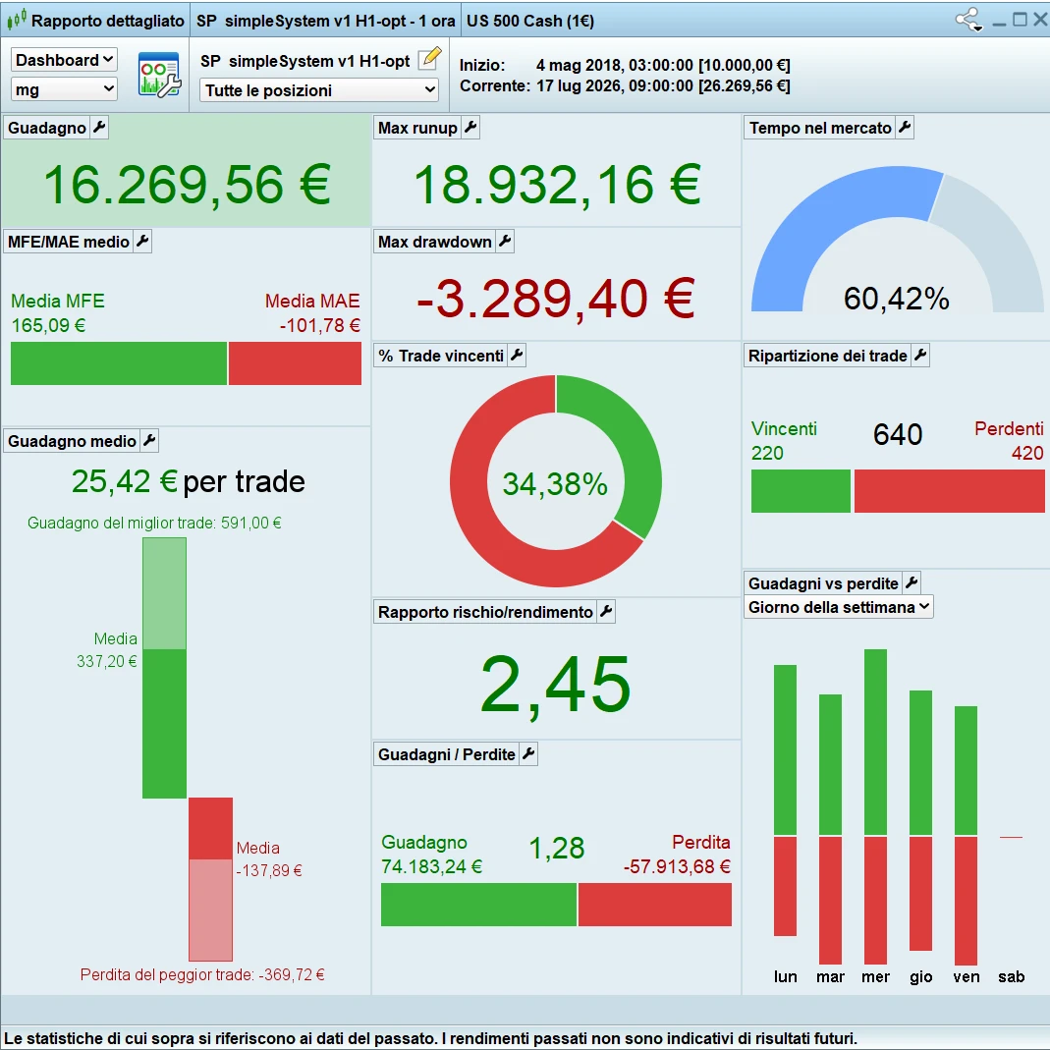Open the dashboard customization chart-wrench icon

(x=159, y=75)
